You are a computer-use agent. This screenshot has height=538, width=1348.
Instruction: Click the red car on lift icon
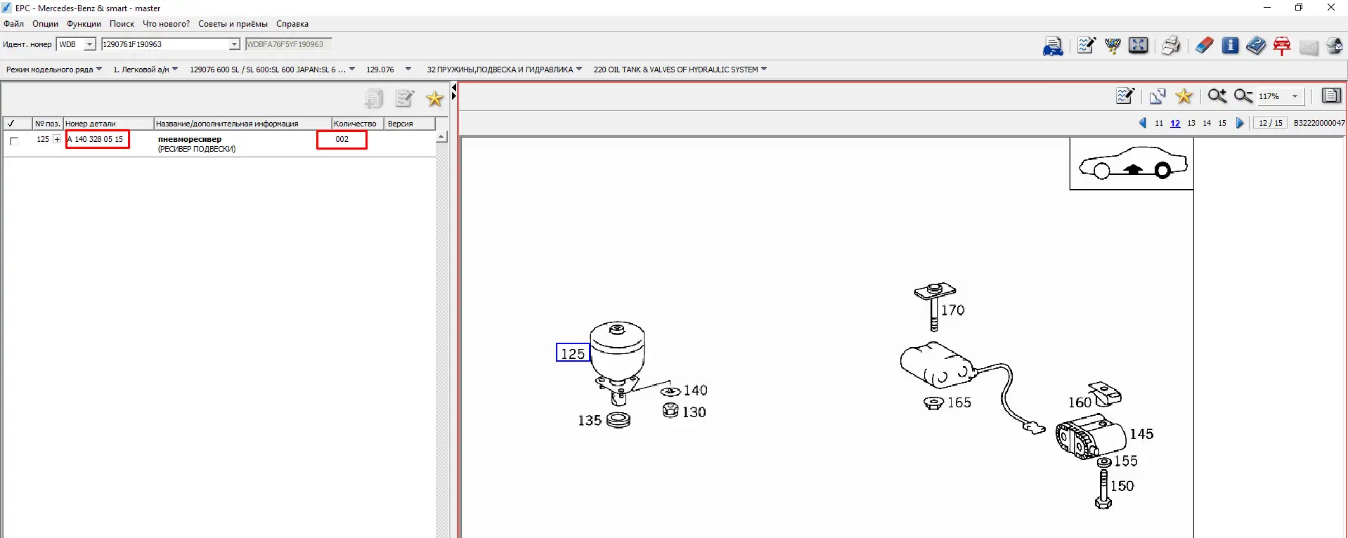click(1282, 46)
